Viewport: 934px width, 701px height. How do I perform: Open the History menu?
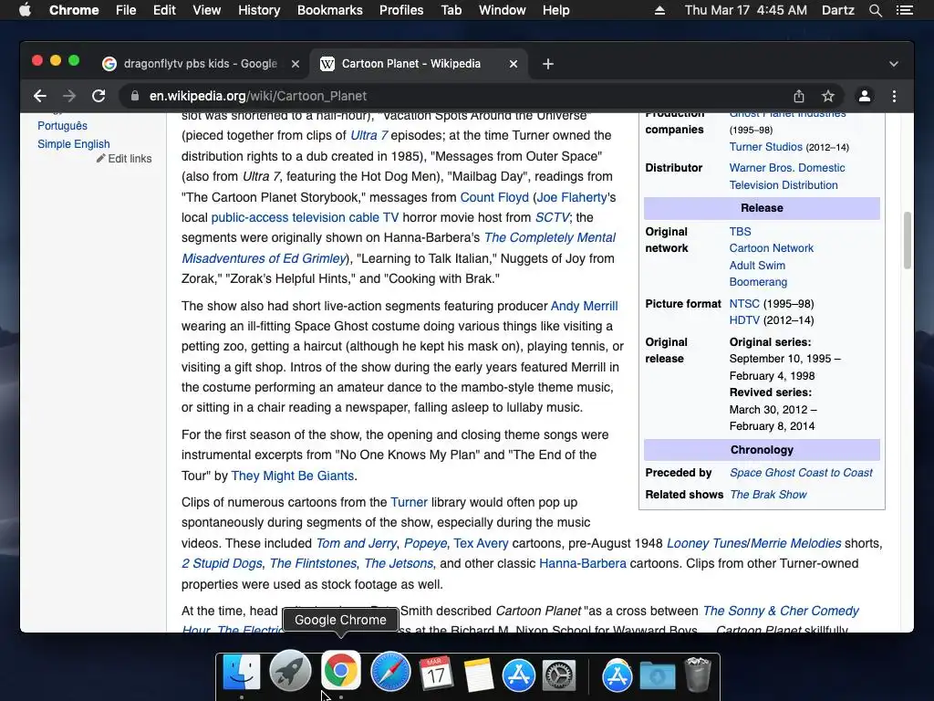[259, 10]
